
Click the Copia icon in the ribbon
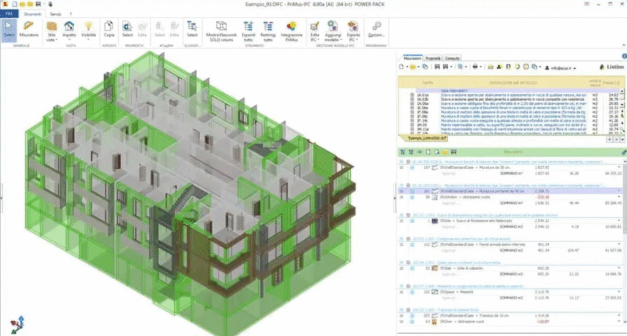pyautogui.click(x=109, y=28)
